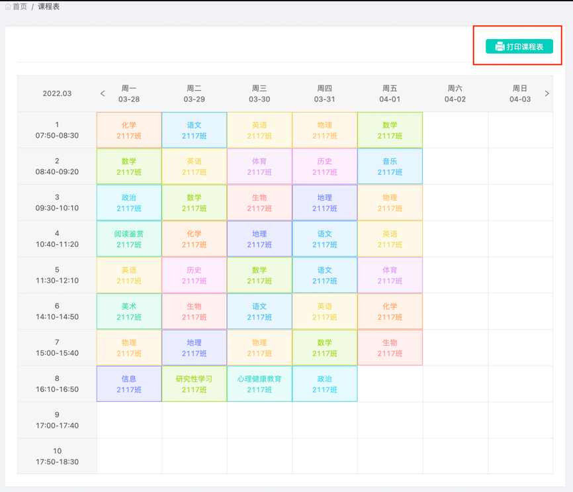Image resolution: width=573 pixels, height=492 pixels.
Task: Click the home icon in breadcrumb
Action: point(8,7)
